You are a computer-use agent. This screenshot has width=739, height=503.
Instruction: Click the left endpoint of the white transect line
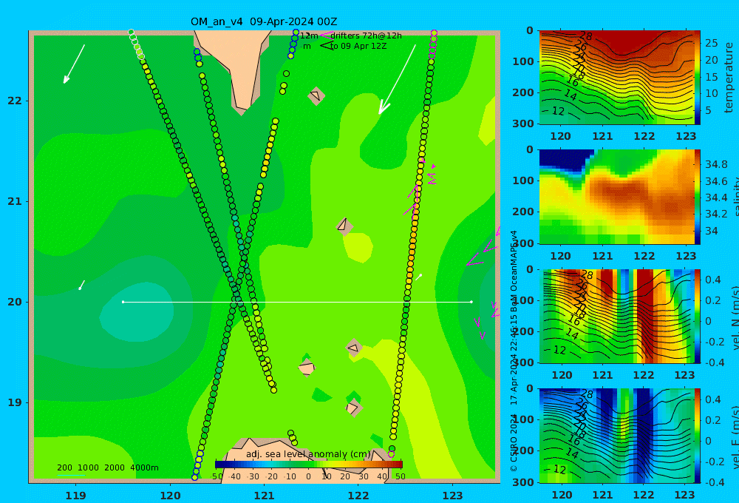(x=123, y=302)
